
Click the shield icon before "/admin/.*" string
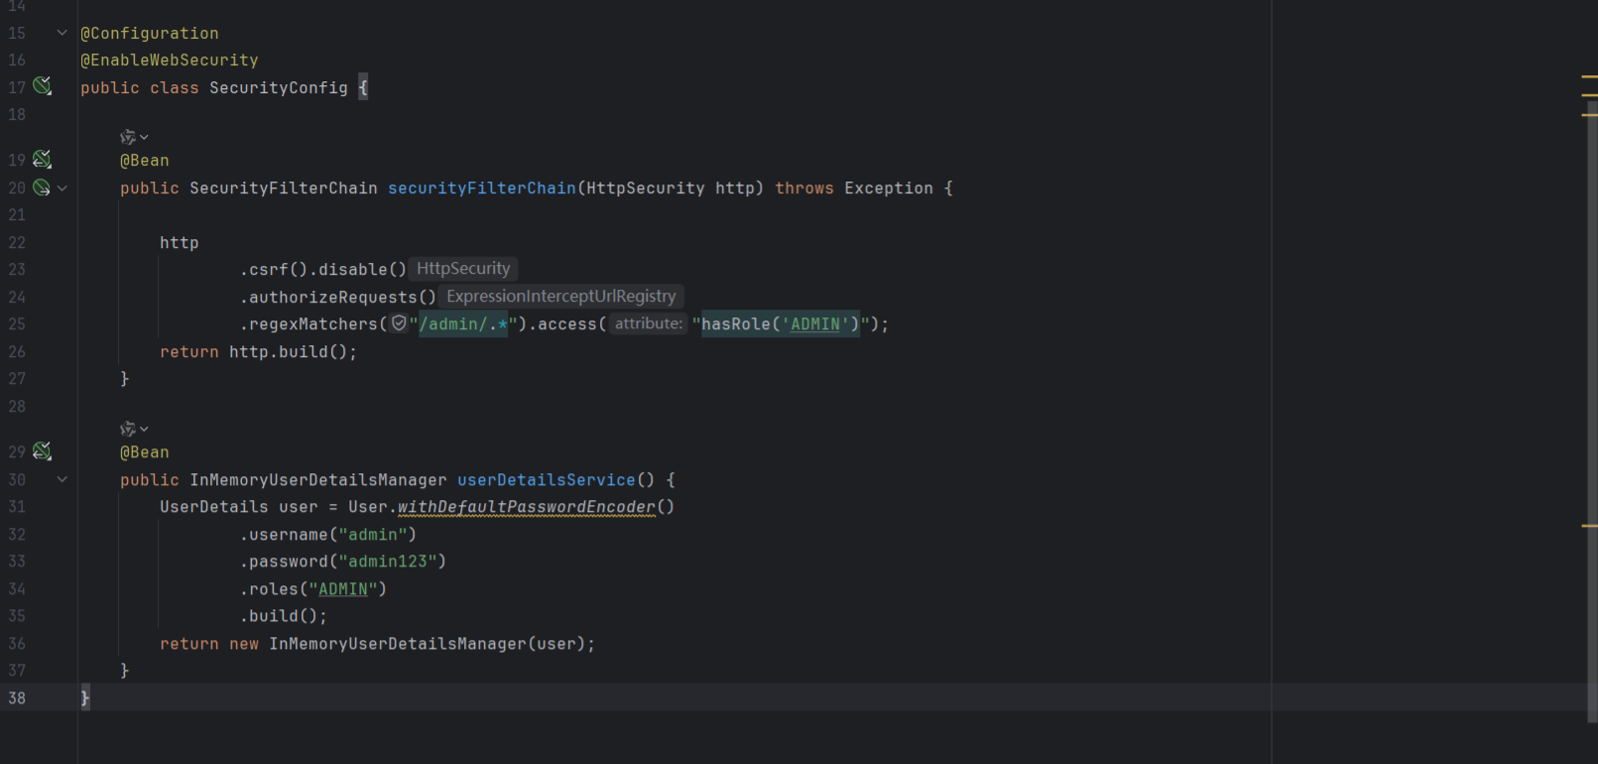point(399,323)
